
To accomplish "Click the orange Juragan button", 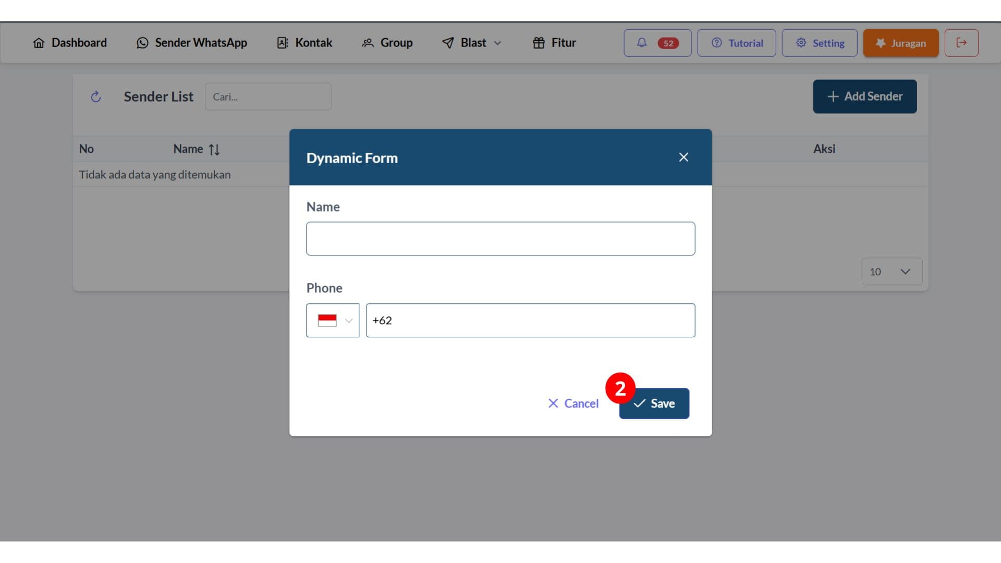I will tap(901, 43).
